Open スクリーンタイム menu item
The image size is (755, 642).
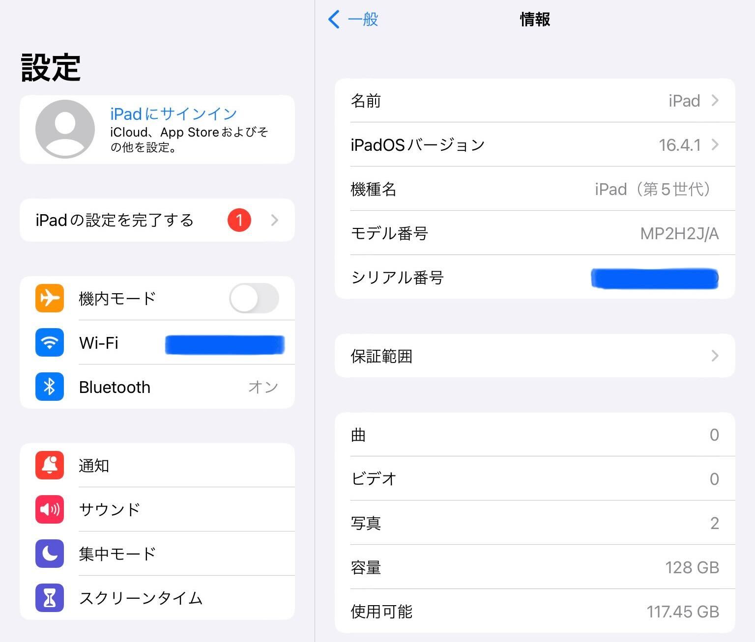(x=157, y=598)
